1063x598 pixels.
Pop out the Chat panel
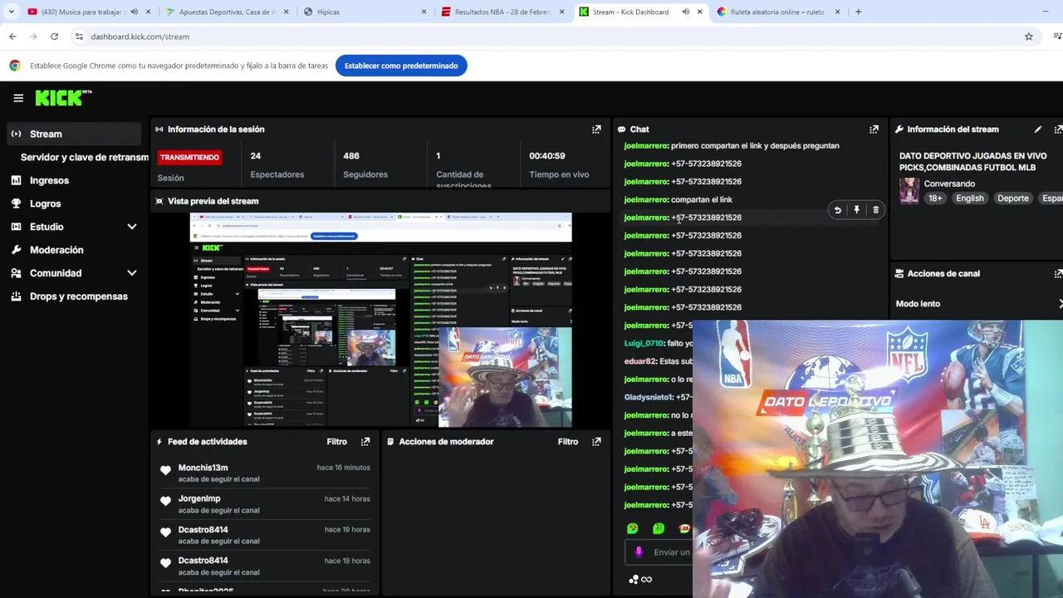coord(874,130)
